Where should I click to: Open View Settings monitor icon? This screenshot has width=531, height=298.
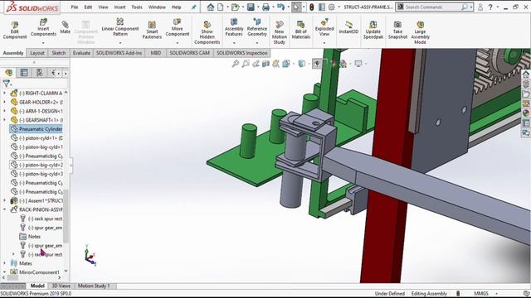358,63
